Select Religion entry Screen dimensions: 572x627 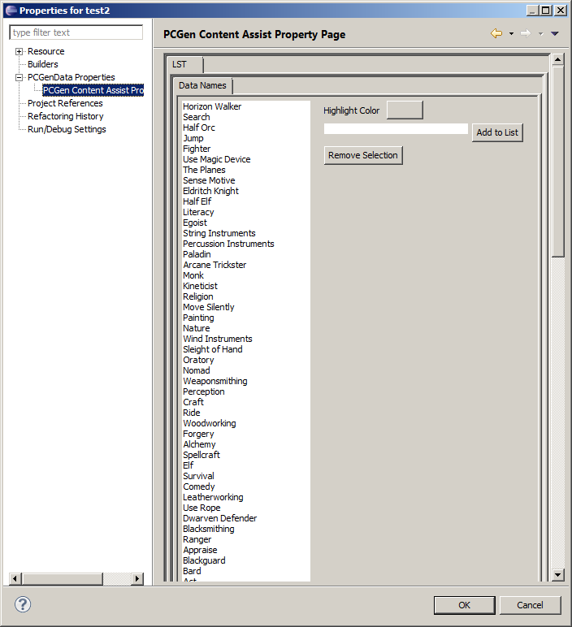coord(198,296)
